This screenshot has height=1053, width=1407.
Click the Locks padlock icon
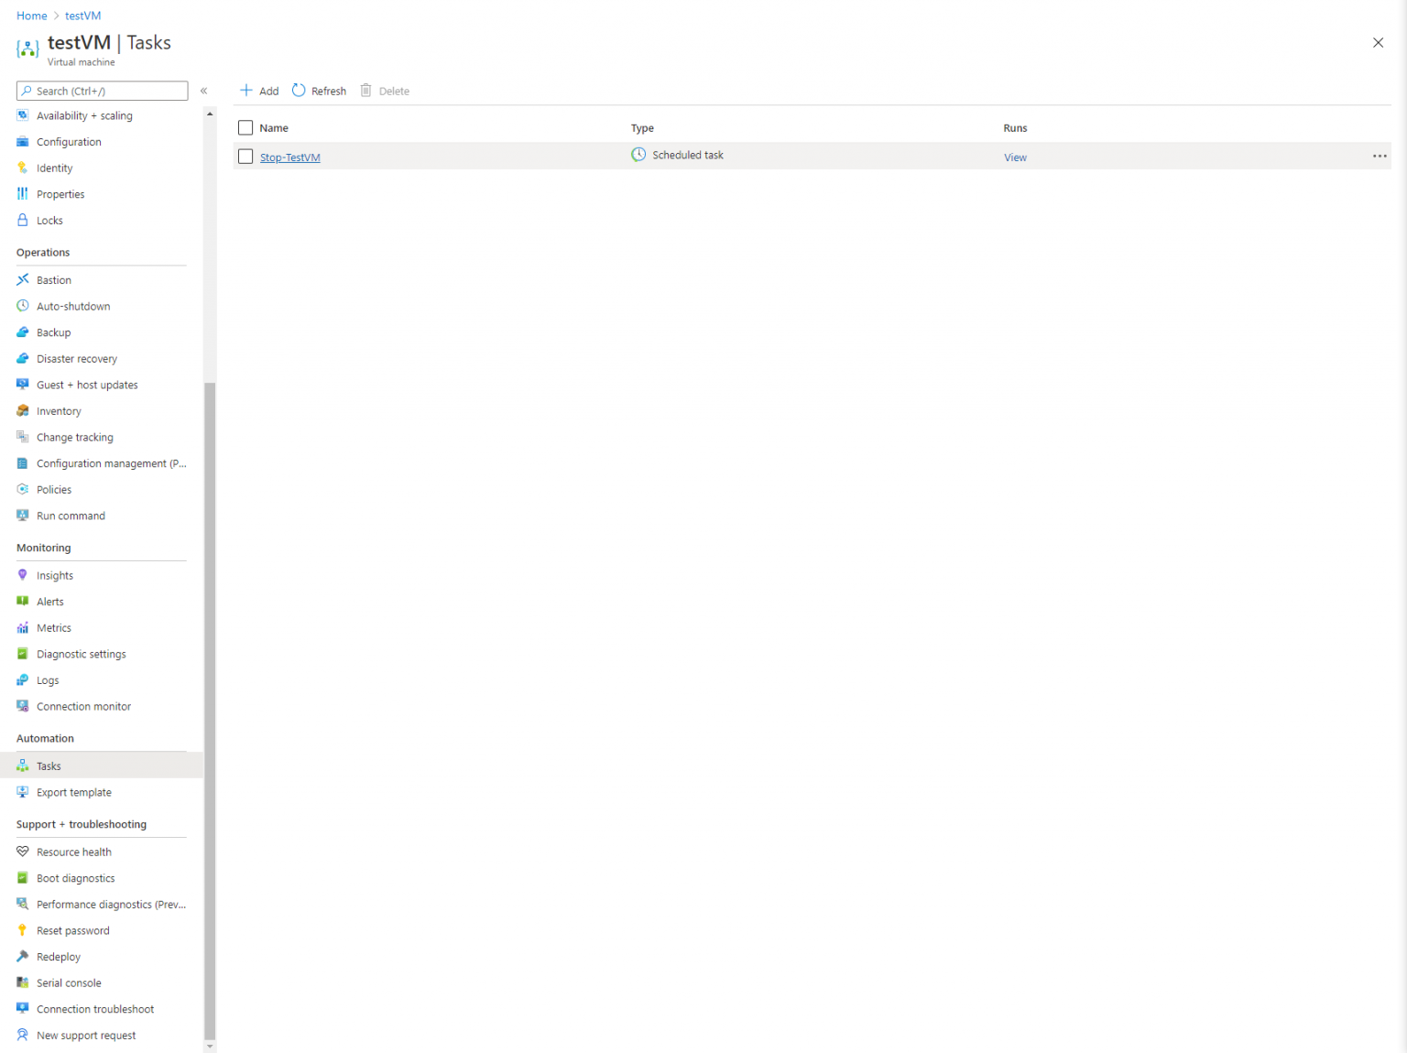pyautogui.click(x=23, y=220)
